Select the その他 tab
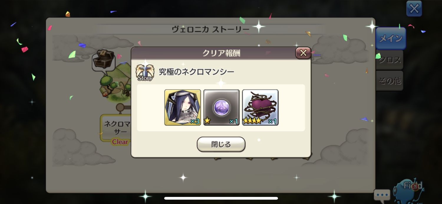 (390, 81)
